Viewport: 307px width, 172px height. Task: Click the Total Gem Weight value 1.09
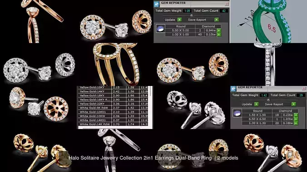[187, 11]
